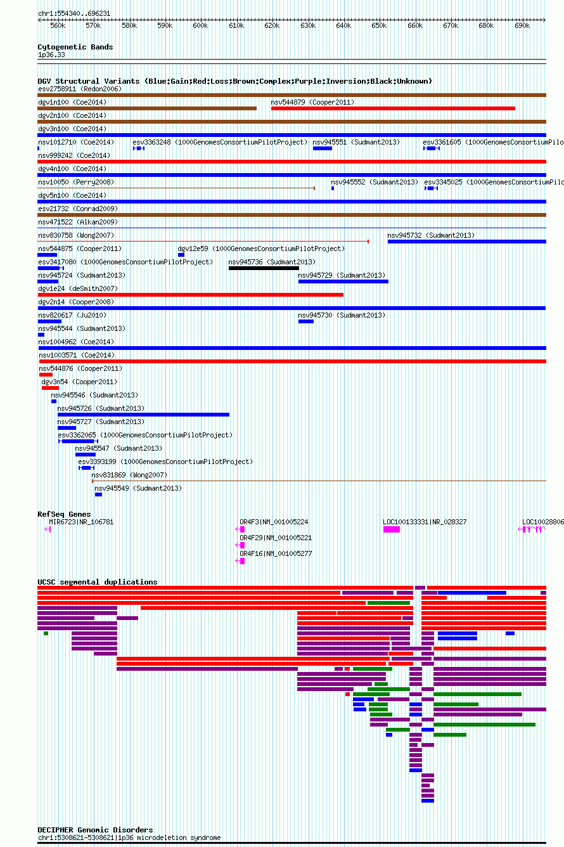
Task: Click esv3417080 variant feature glyph
Action: (51, 268)
